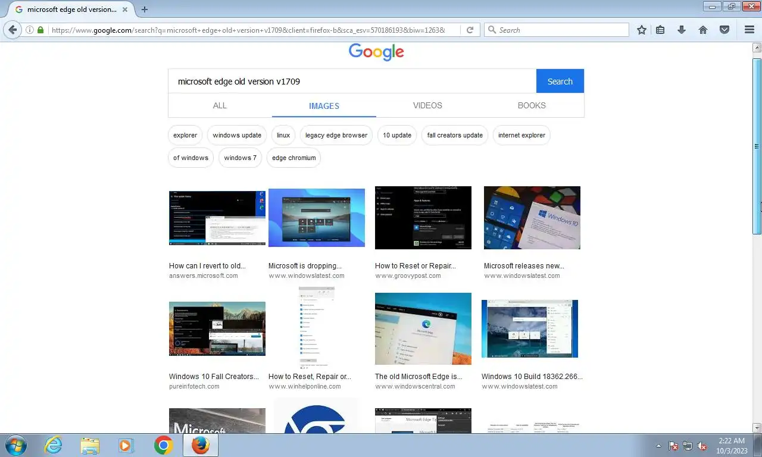Image resolution: width=762 pixels, height=457 pixels.
Task: Open the Windows Start button
Action: [x=15, y=445]
